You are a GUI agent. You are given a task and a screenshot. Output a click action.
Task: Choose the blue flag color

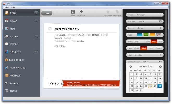click(139, 35)
